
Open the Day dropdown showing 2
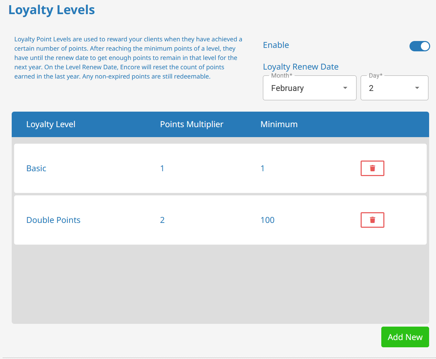tap(389, 88)
